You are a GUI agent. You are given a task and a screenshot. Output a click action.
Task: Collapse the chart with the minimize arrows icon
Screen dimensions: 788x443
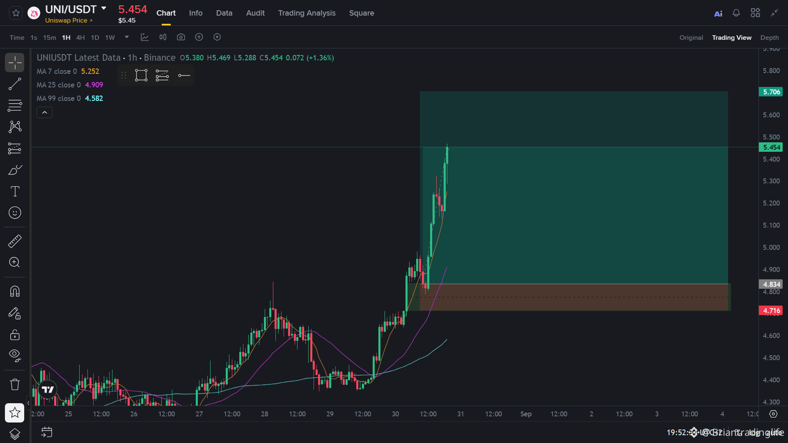tap(774, 13)
